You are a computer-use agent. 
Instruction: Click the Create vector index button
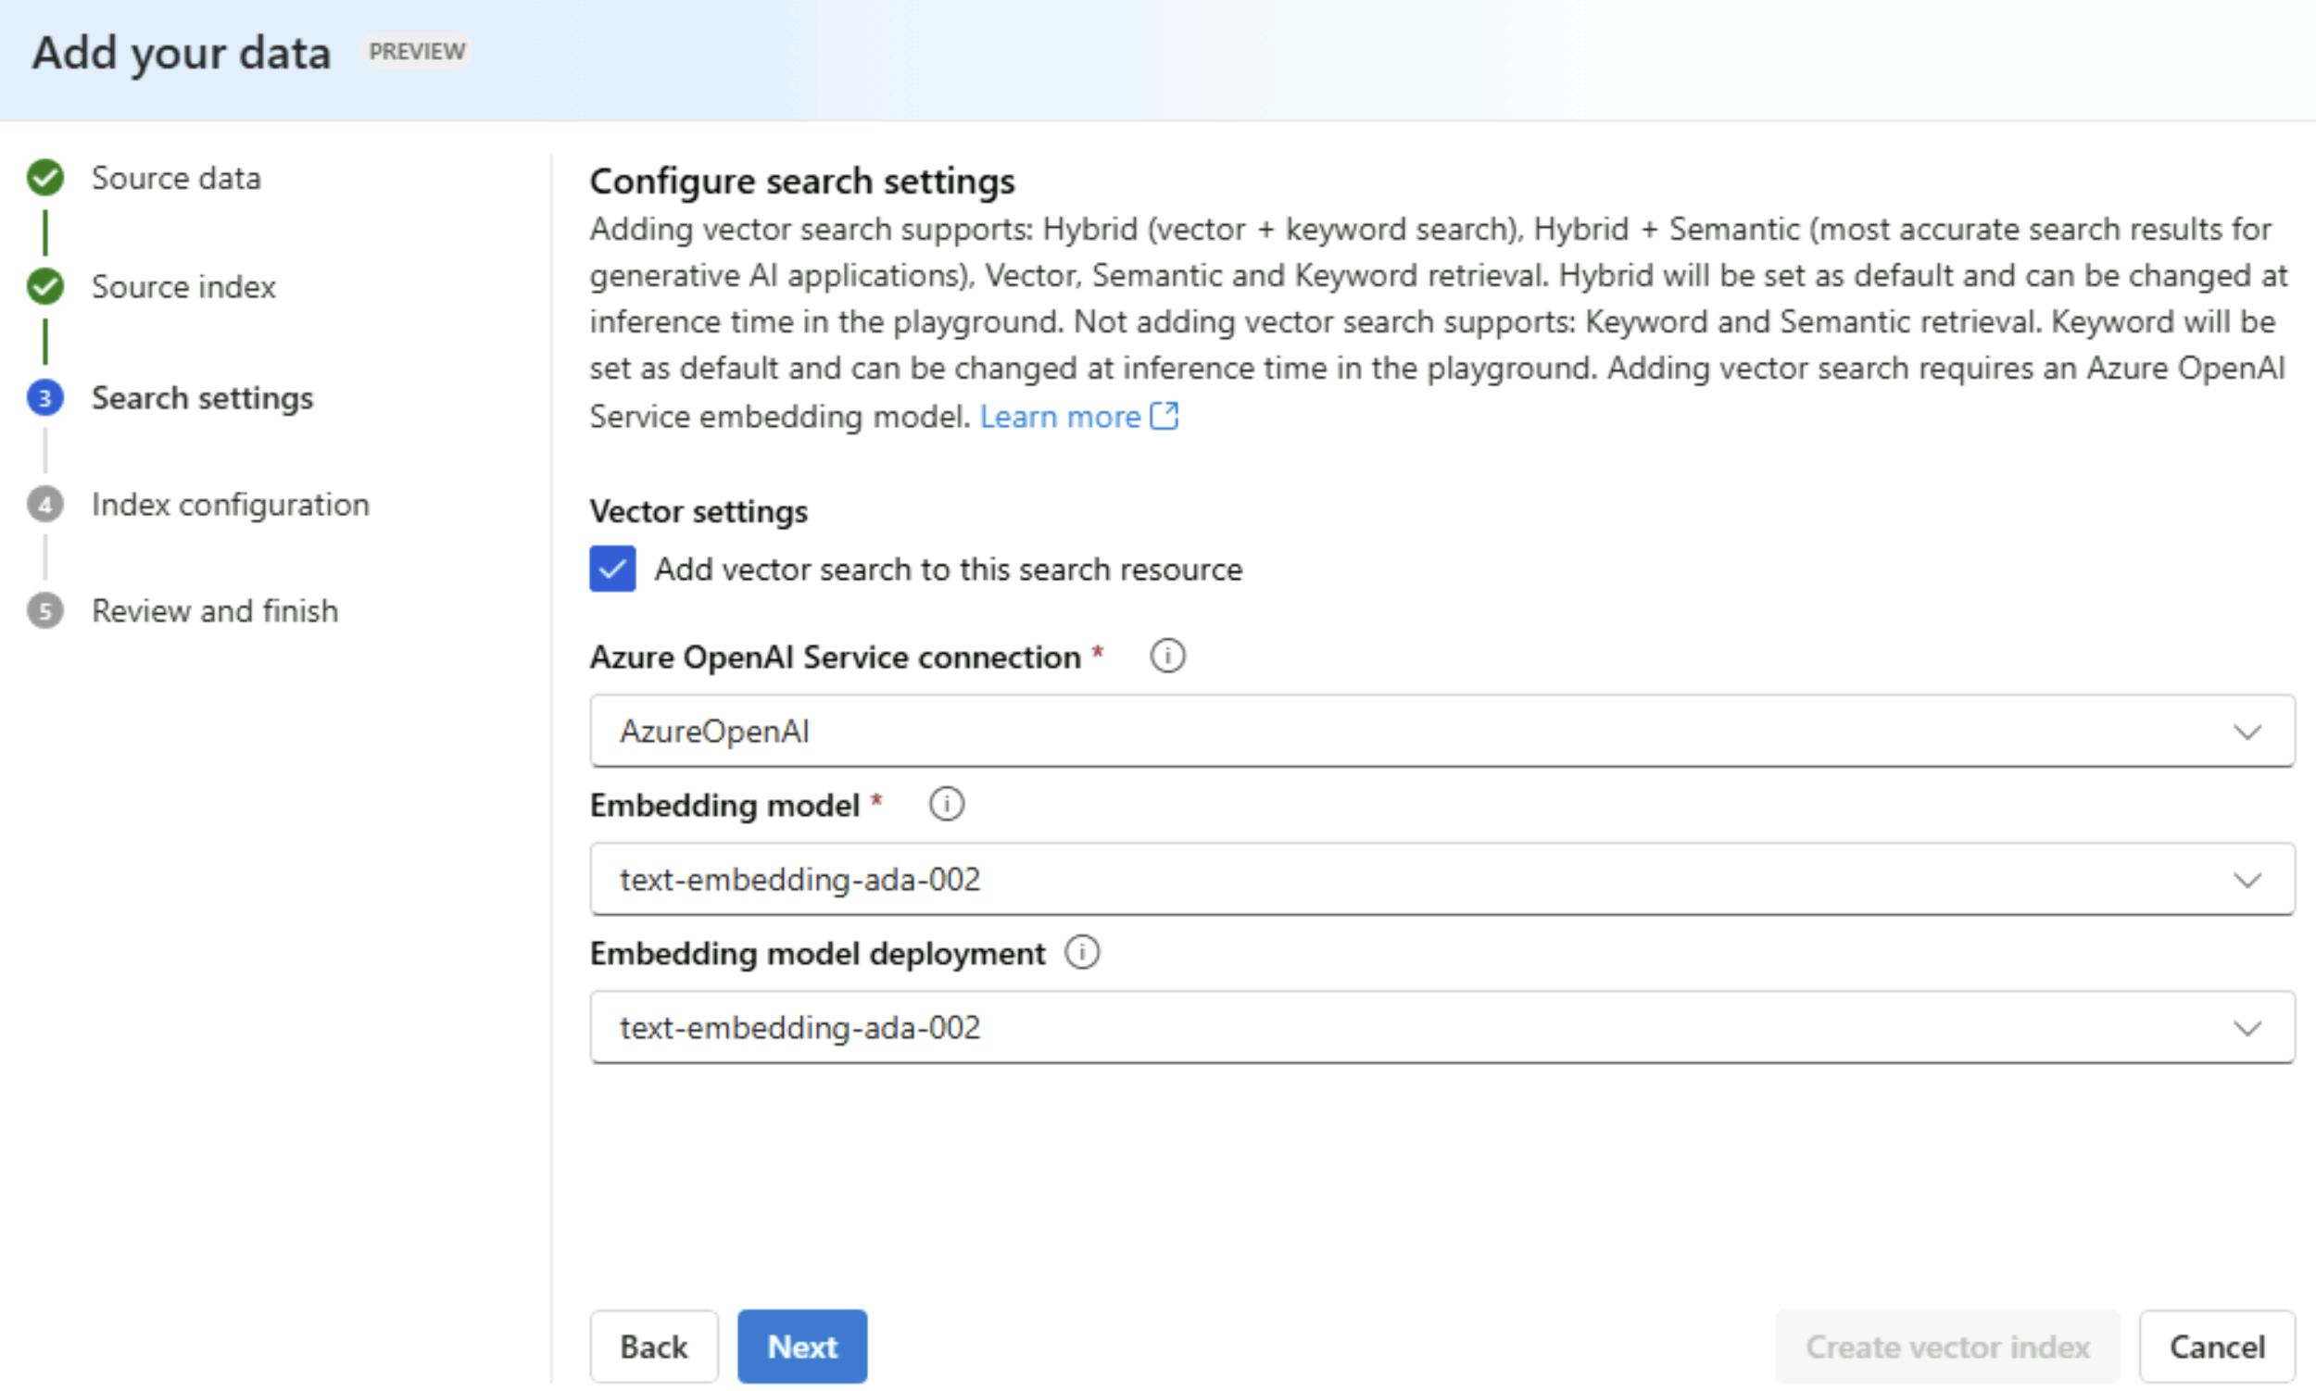click(1946, 1346)
